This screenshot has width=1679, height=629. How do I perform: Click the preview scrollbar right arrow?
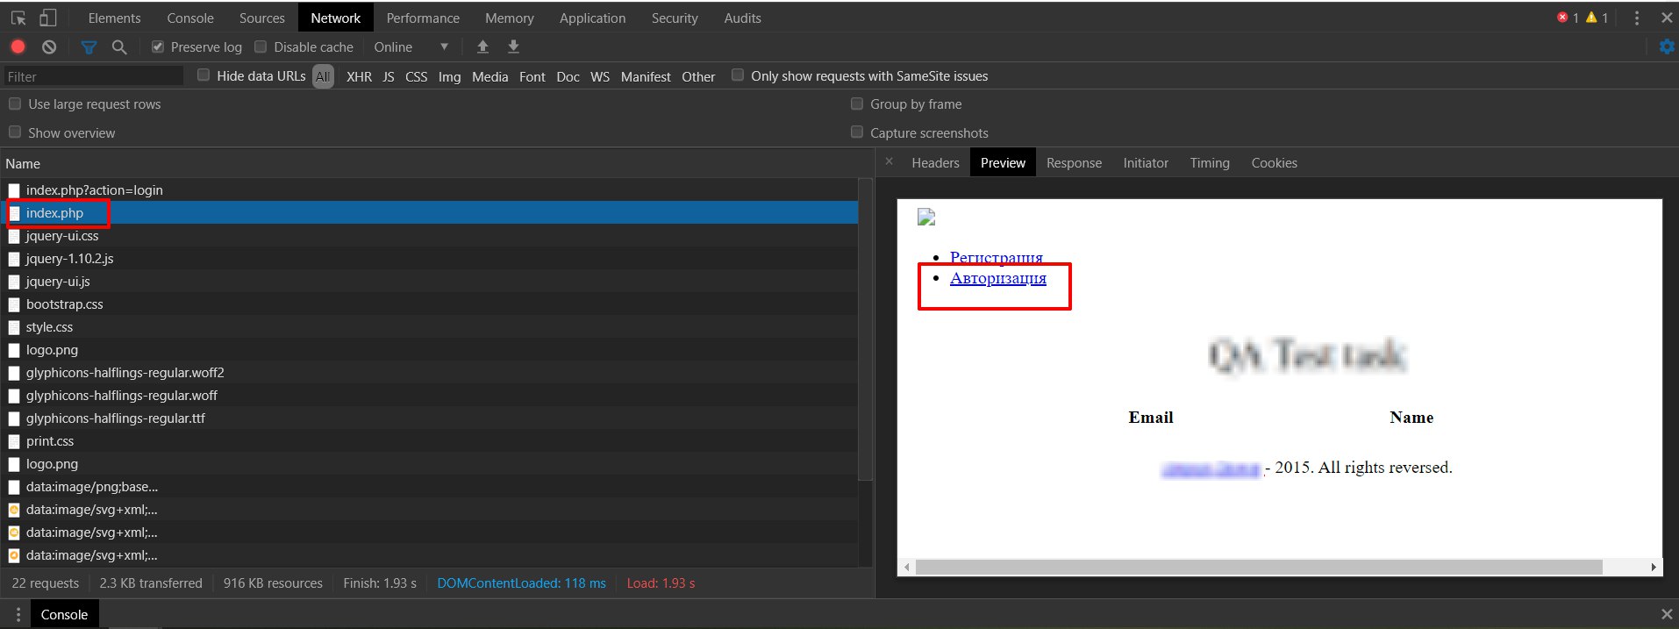pos(1654,567)
